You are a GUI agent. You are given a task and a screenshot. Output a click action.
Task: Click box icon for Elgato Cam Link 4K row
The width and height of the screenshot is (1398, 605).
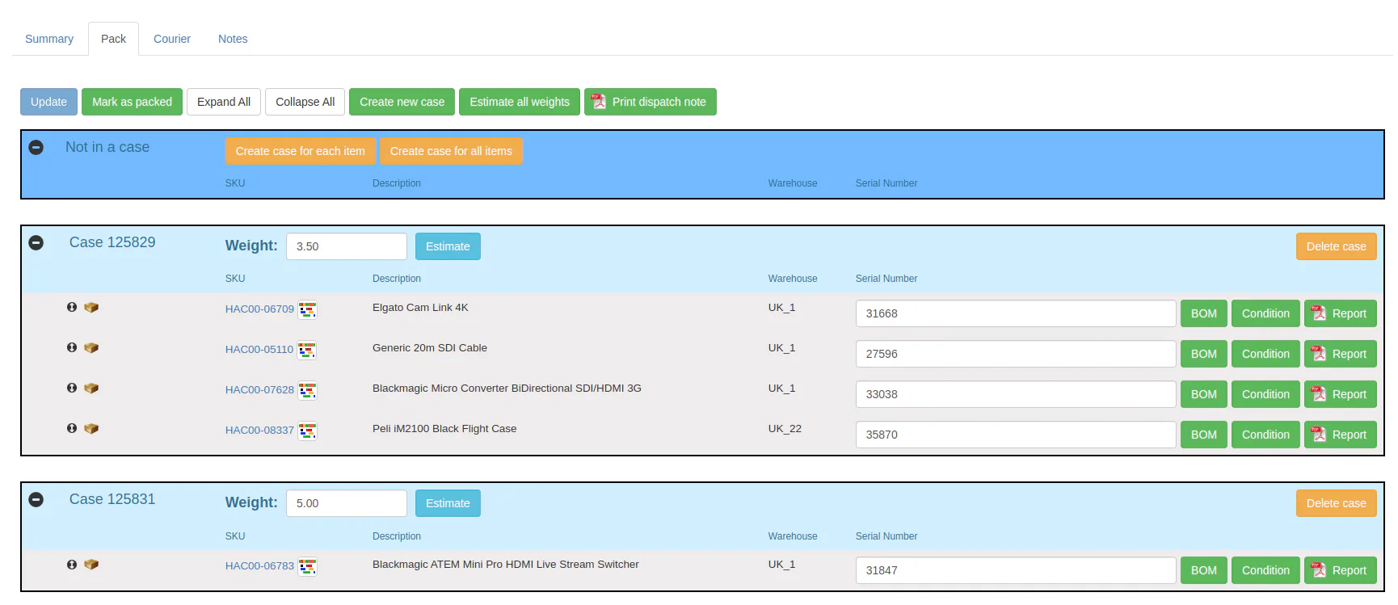tap(91, 307)
